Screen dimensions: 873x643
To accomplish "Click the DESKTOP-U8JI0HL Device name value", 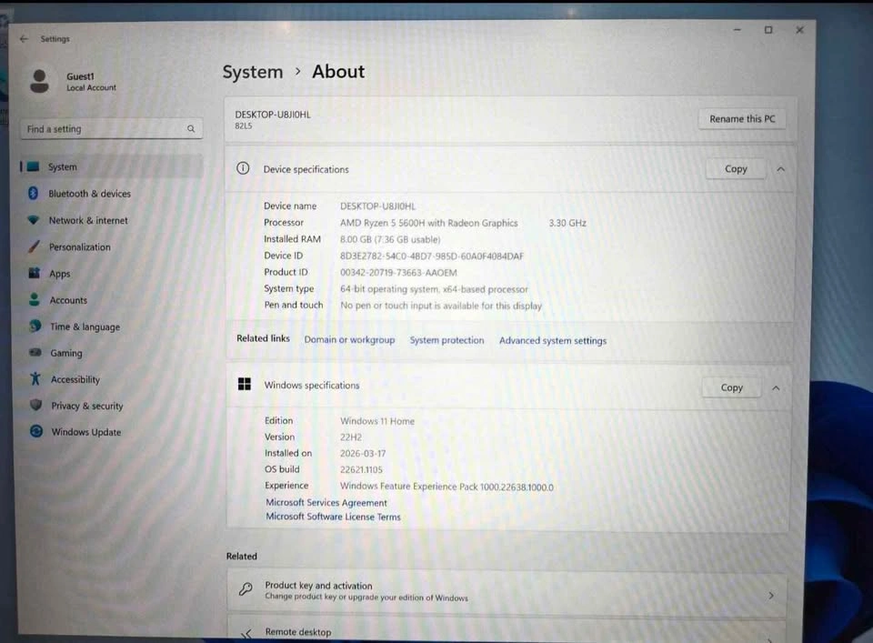I will 377,206.
